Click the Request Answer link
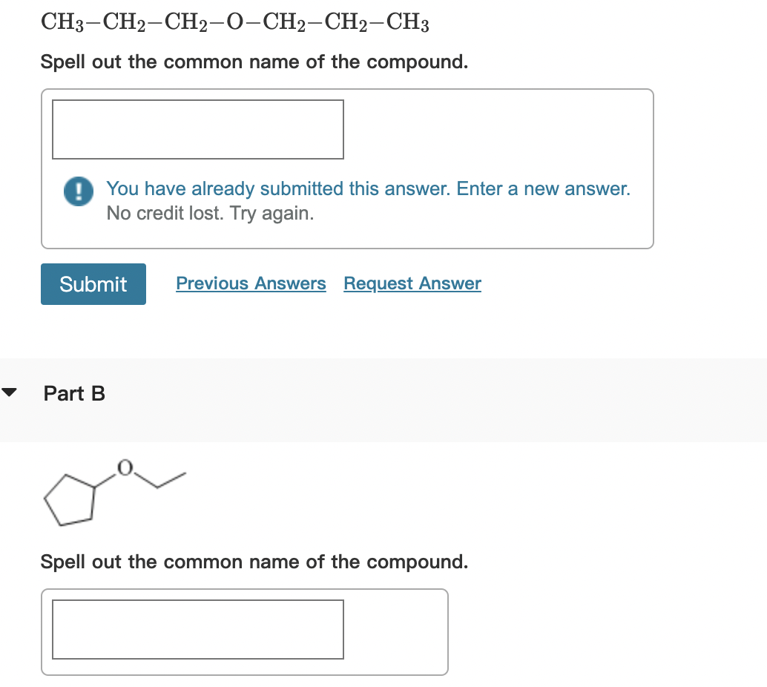767x687 pixels. pos(412,283)
